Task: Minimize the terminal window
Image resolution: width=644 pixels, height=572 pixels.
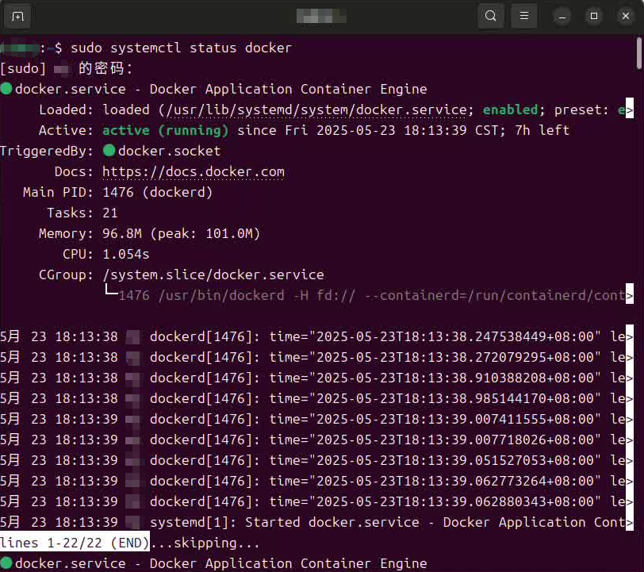Action: 562,17
